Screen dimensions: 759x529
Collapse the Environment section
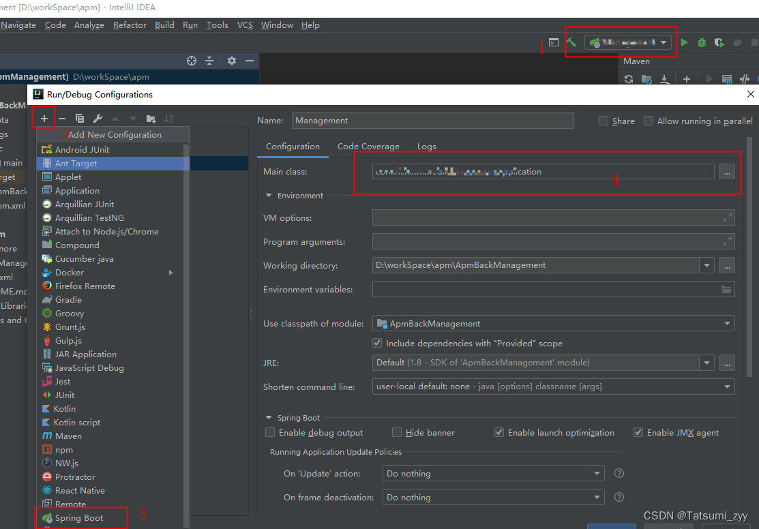tap(269, 196)
